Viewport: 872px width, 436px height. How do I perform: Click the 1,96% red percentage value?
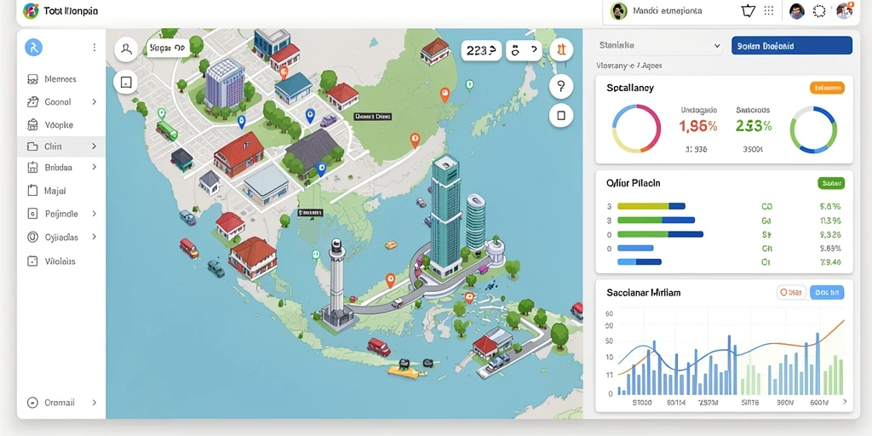pos(698,126)
